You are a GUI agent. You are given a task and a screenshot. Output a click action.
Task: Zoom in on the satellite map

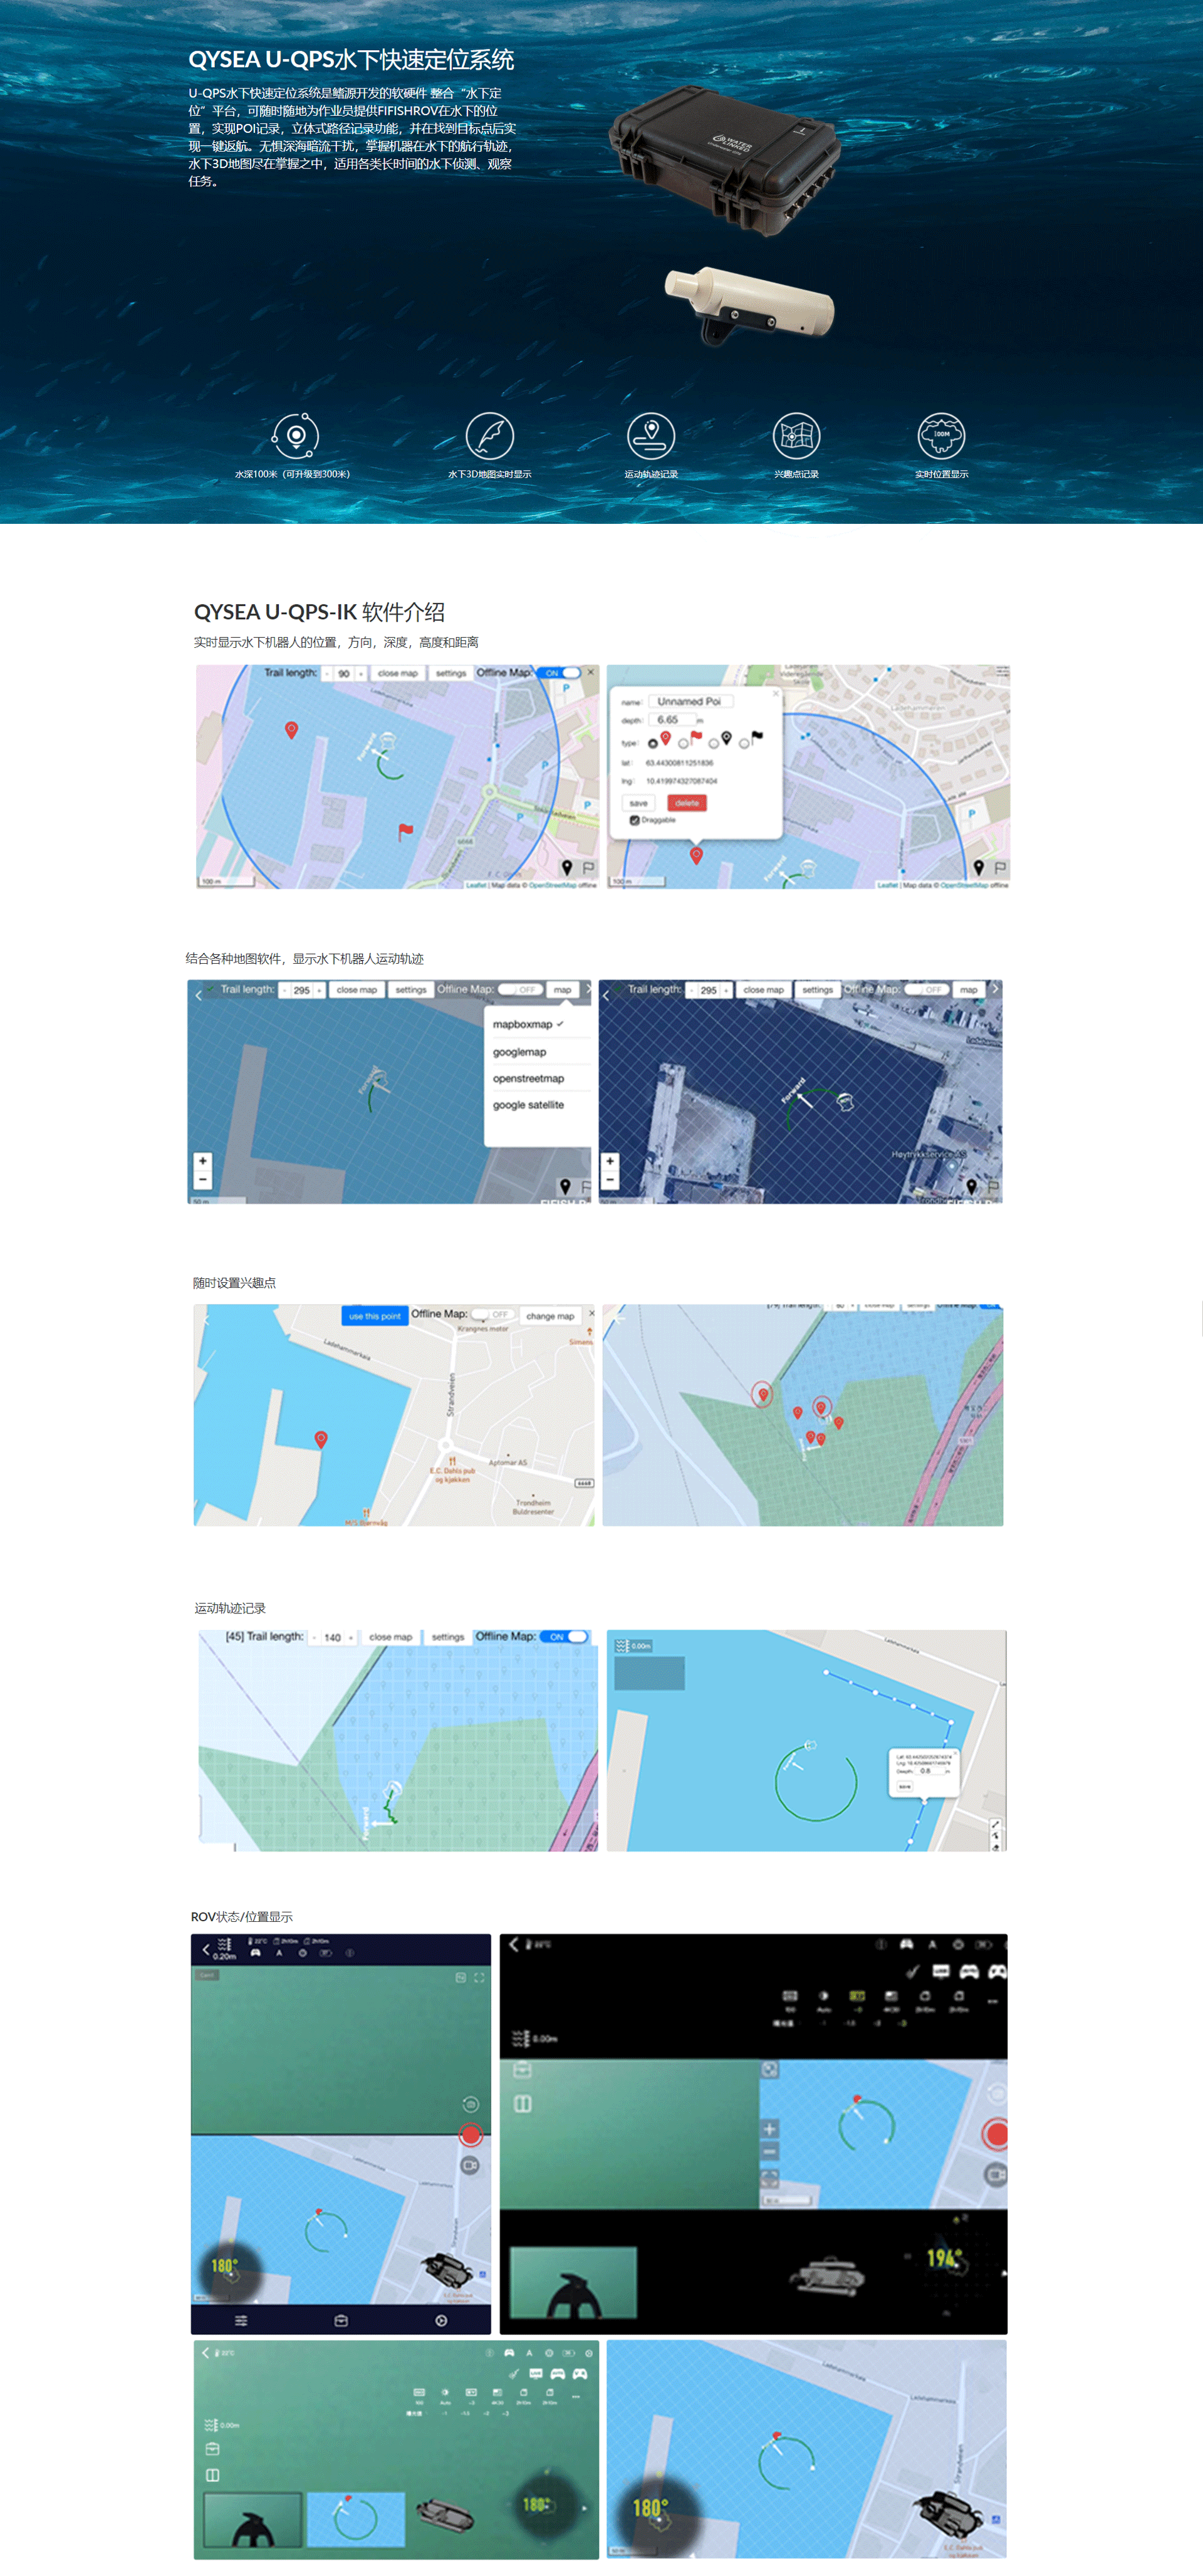[x=610, y=1161]
